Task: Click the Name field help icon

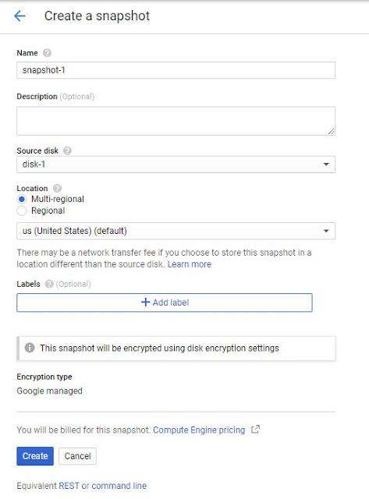Action: (x=47, y=53)
